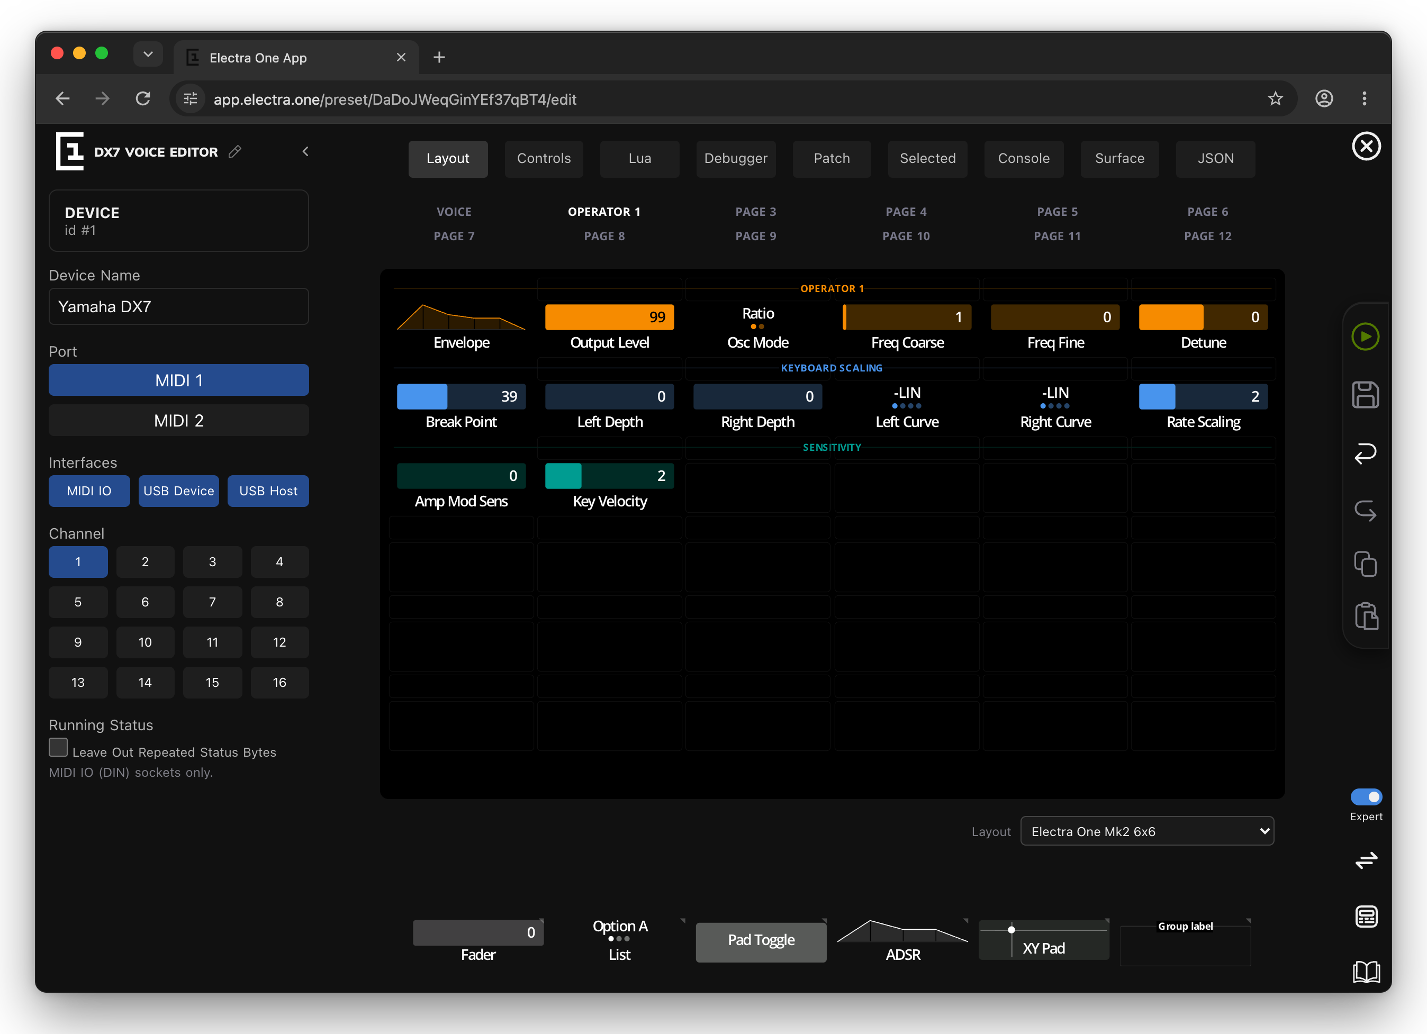Switch to the JSON tab

click(x=1215, y=159)
